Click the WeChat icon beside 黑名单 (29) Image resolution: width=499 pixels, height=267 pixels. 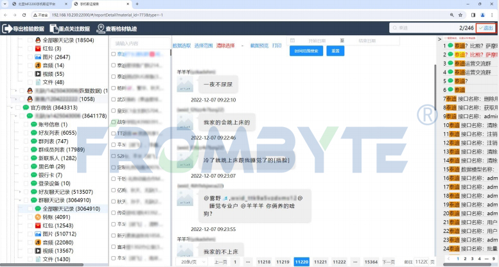click(34, 166)
